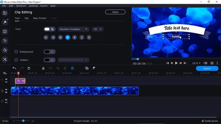Select the Text tab
The width and height of the screenshot is (221, 124).
17,18
